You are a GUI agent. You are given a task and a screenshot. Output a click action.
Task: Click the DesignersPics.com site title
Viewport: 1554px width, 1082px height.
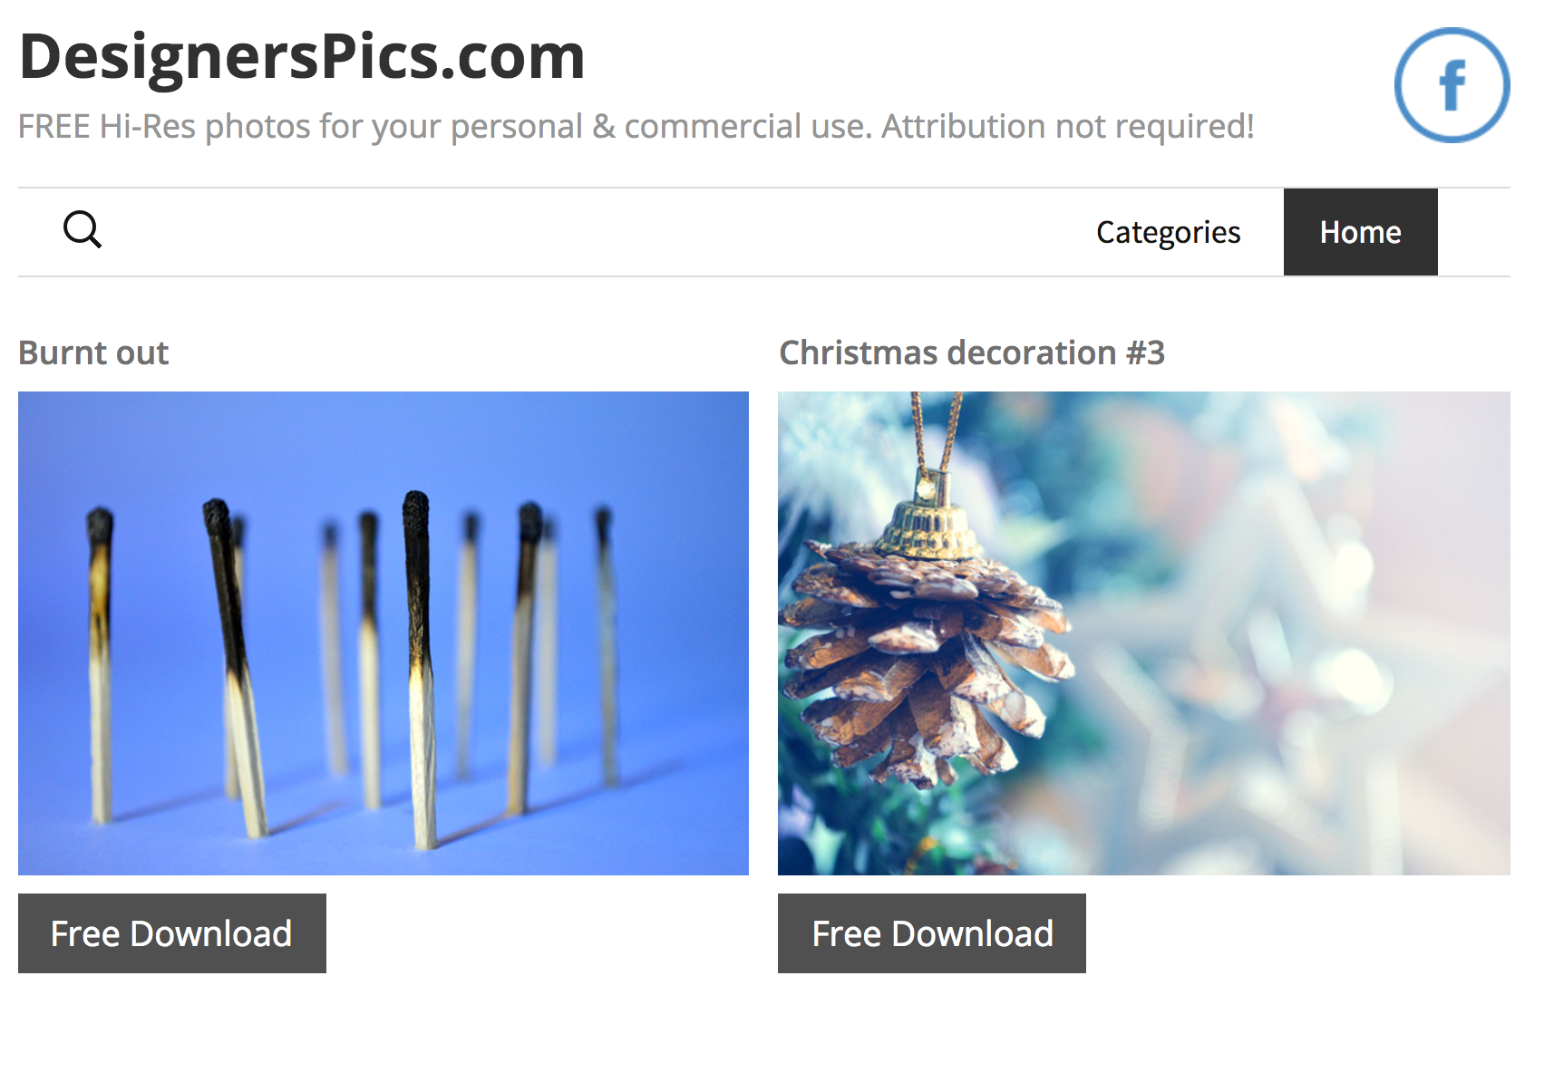(302, 56)
